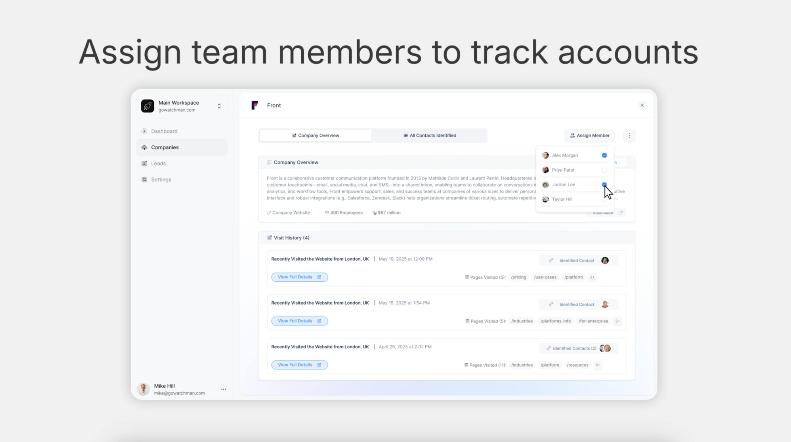The height and width of the screenshot is (442, 791).
Task: Check Priya Patel's checkbox
Action: [604, 170]
